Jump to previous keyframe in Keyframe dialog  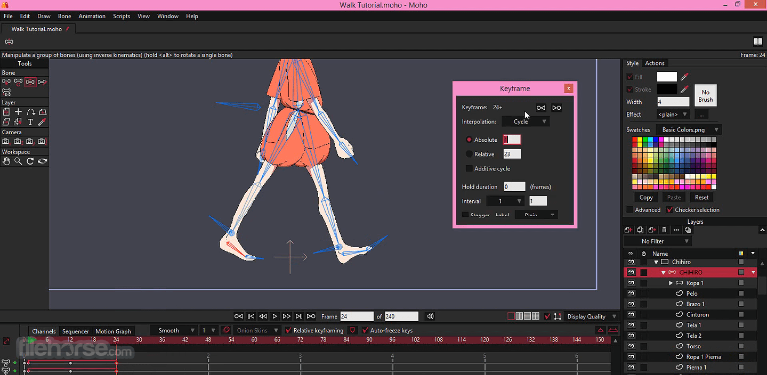click(x=541, y=108)
